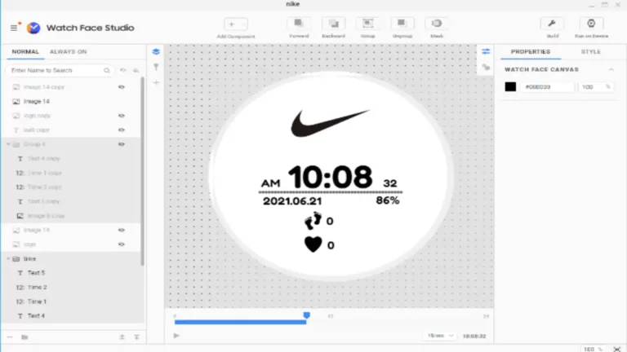Viewport: 627px width, 352px height.
Task: Open the STYLE tab
Action: (590, 52)
